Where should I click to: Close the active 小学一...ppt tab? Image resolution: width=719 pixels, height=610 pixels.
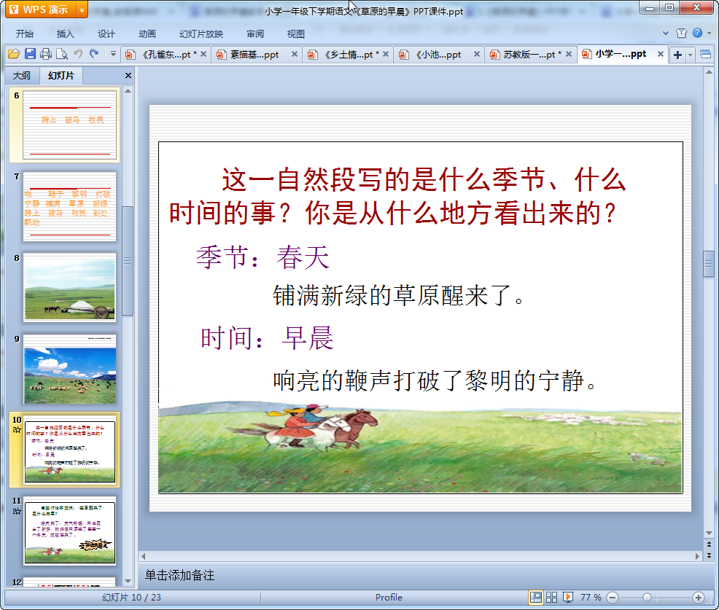(x=661, y=54)
